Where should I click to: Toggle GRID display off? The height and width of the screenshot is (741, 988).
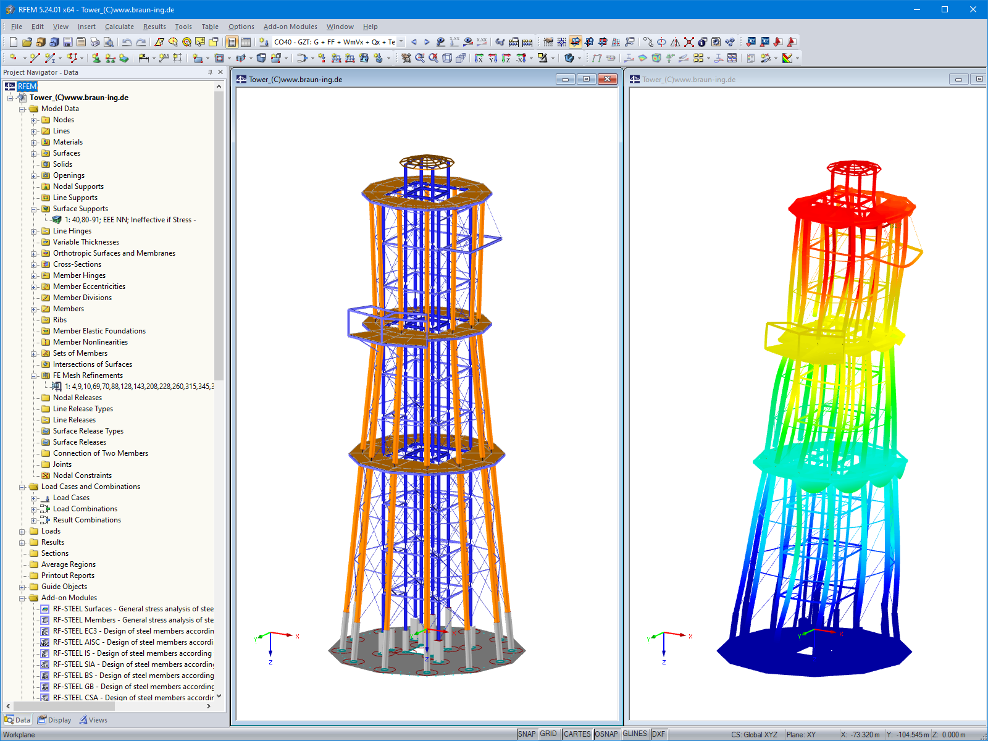tap(548, 734)
